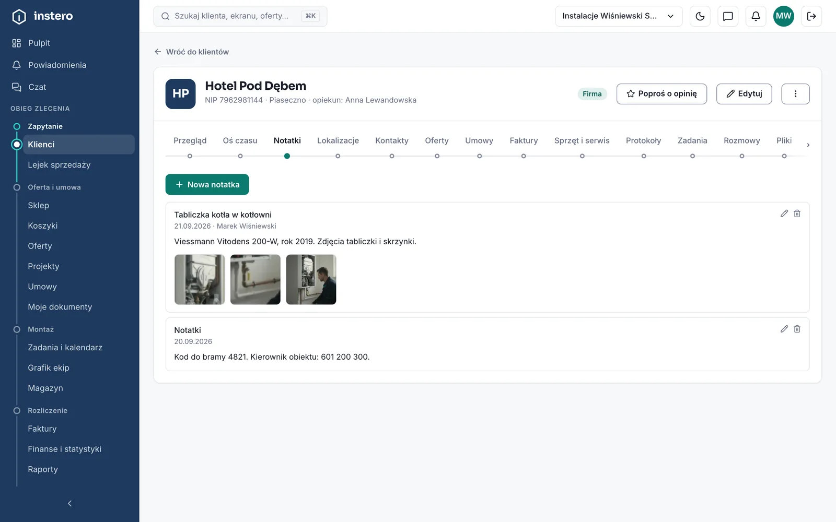This screenshot has width=836, height=522.
Task: Open the Faktury tab
Action: tap(524, 141)
